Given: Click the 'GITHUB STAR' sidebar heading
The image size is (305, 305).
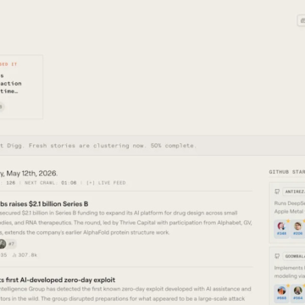Looking at the screenshot, I should tap(287, 172).
